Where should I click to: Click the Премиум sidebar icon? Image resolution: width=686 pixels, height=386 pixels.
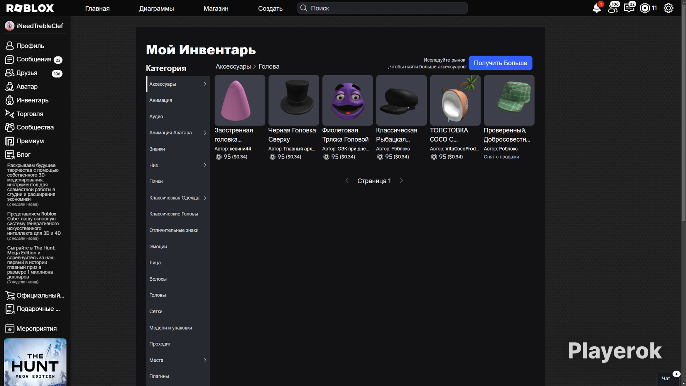pos(10,141)
